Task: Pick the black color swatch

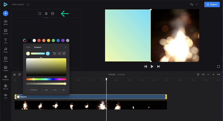Action: coord(30,40)
